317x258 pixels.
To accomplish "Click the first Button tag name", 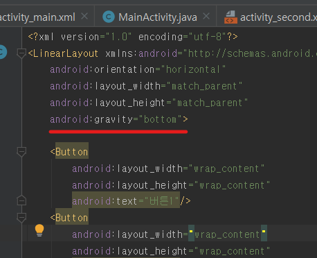I will tap(71, 152).
